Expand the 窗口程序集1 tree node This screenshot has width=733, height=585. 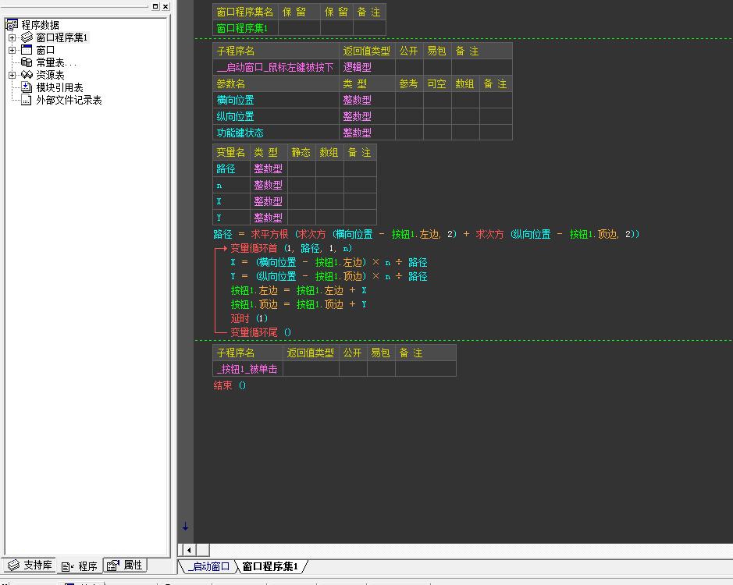(12, 37)
